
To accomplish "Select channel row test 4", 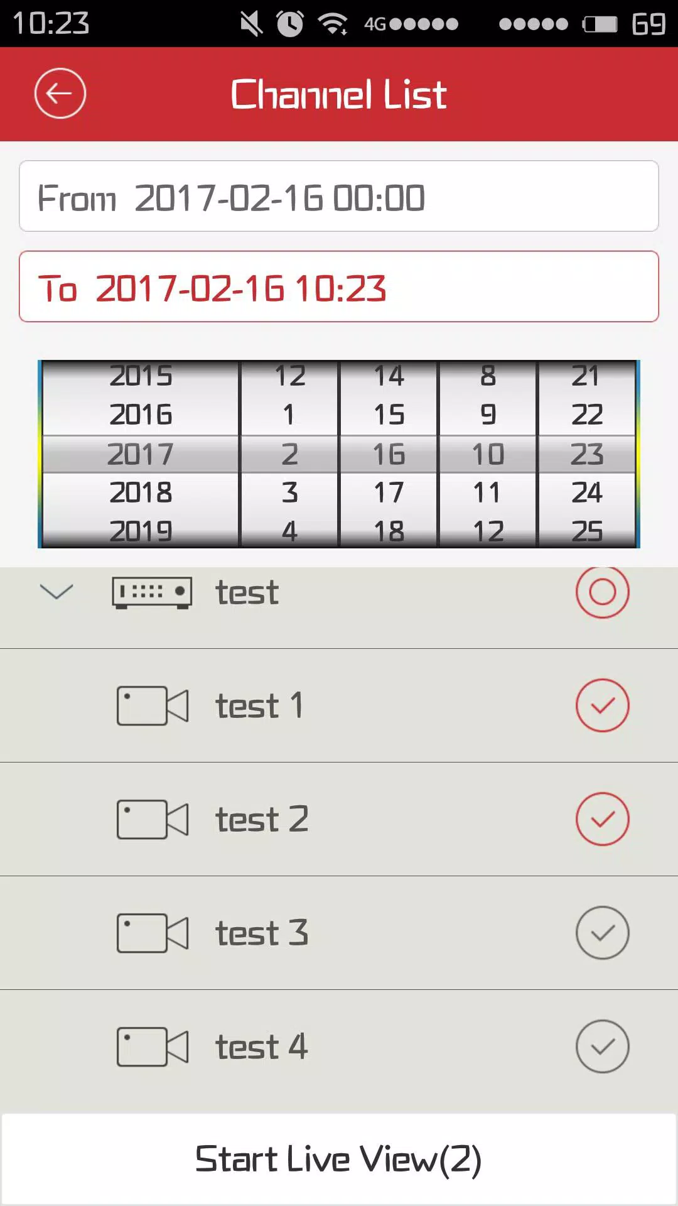I will (x=339, y=1046).
